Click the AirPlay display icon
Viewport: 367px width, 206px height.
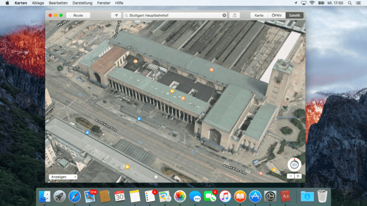tap(303, 3)
